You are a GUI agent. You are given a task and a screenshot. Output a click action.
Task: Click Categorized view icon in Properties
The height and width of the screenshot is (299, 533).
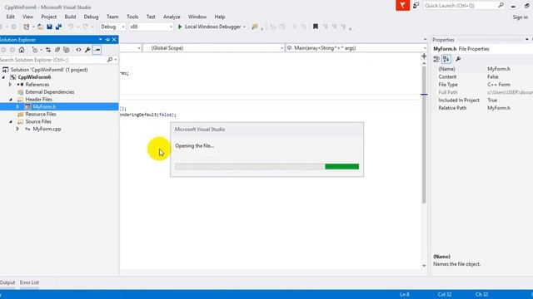click(436, 59)
